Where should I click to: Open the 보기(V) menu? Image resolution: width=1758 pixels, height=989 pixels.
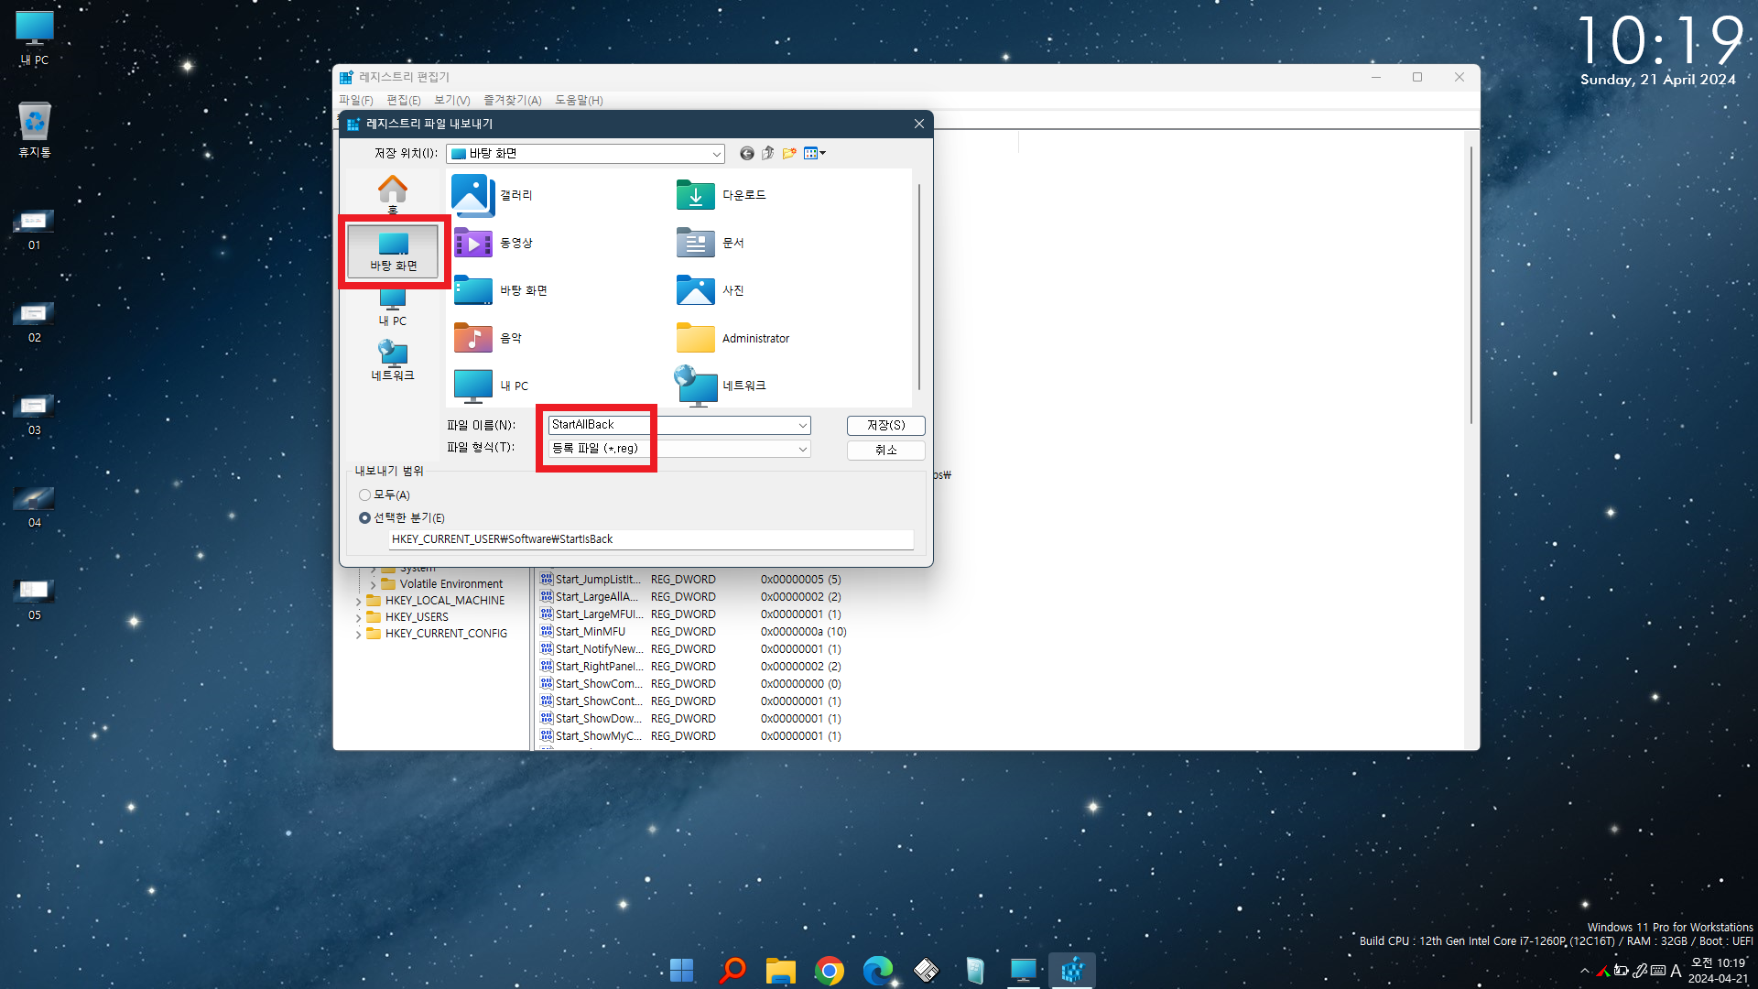tap(451, 100)
